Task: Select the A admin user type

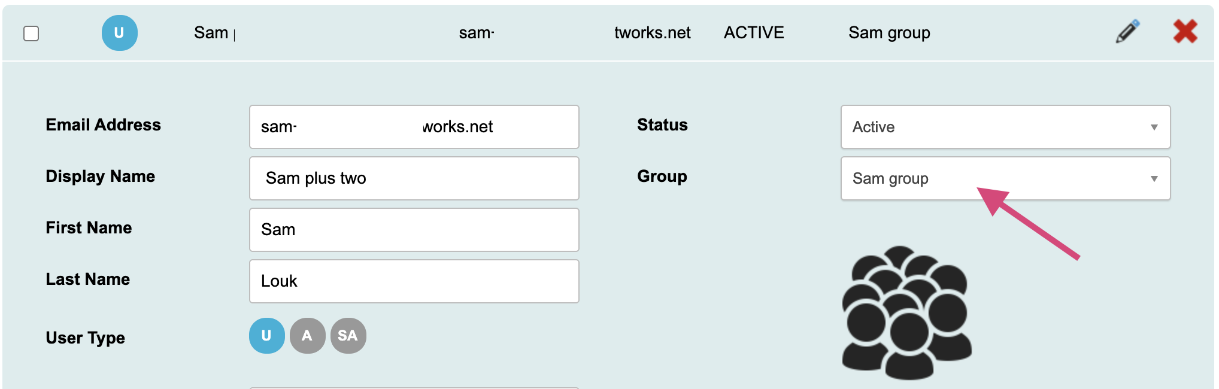Action: point(307,336)
